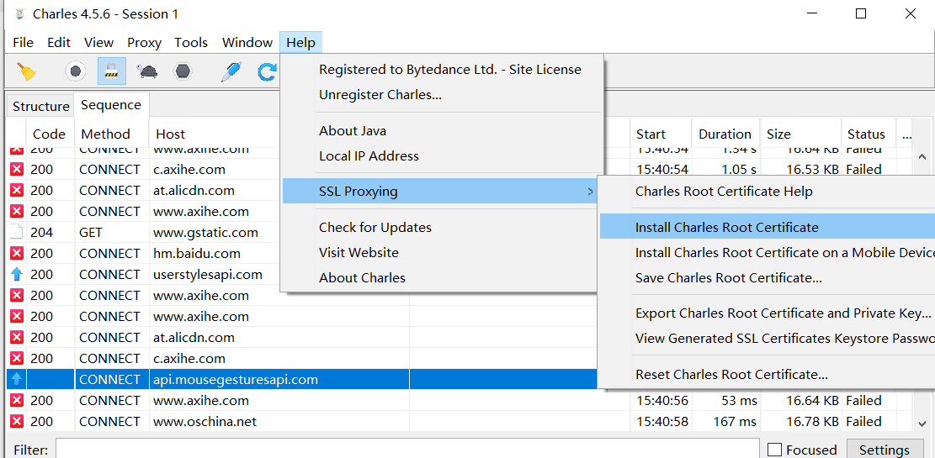935x458 pixels.
Task: Click the 204 code cell
Action: [41, 232]
